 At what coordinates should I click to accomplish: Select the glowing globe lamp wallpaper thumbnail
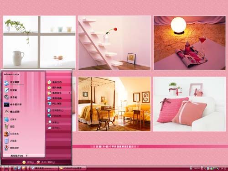[x=190, y=43]
